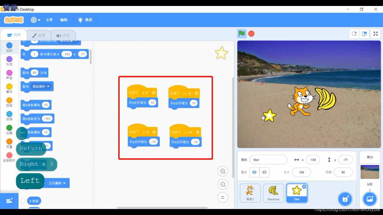Switch to small stage layout
The height and width of the screenshot is (215, 383).
tap(354, 34)
